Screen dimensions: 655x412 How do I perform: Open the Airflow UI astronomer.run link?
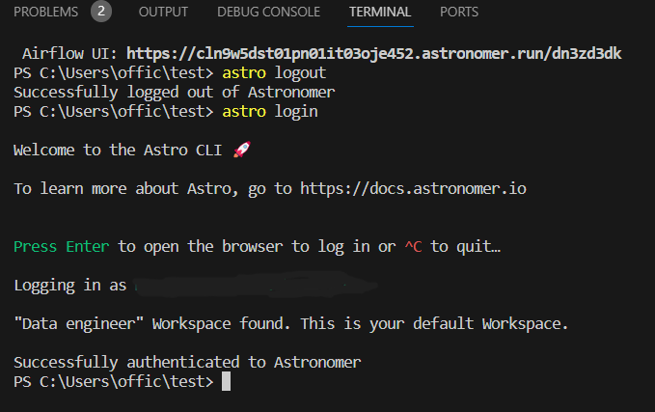coord(374,53)
